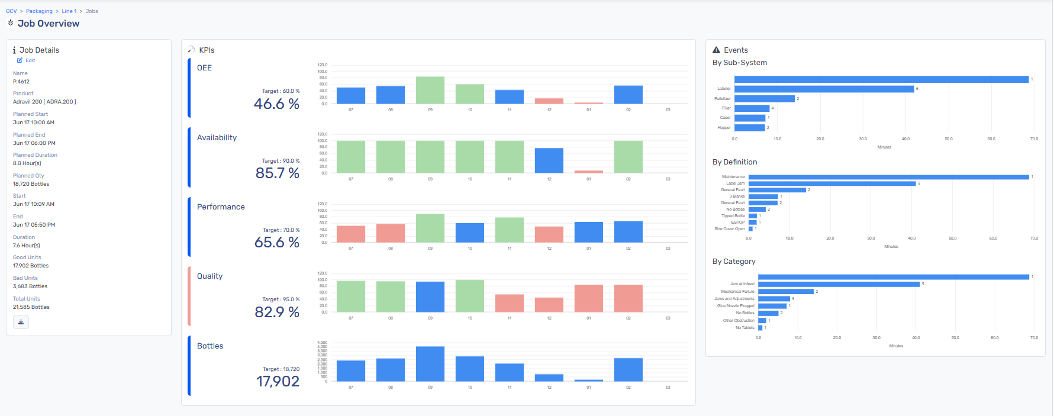Click Planned Qty value 18,720 Bottles
1054x416 pixels.
tap(31, 184)
